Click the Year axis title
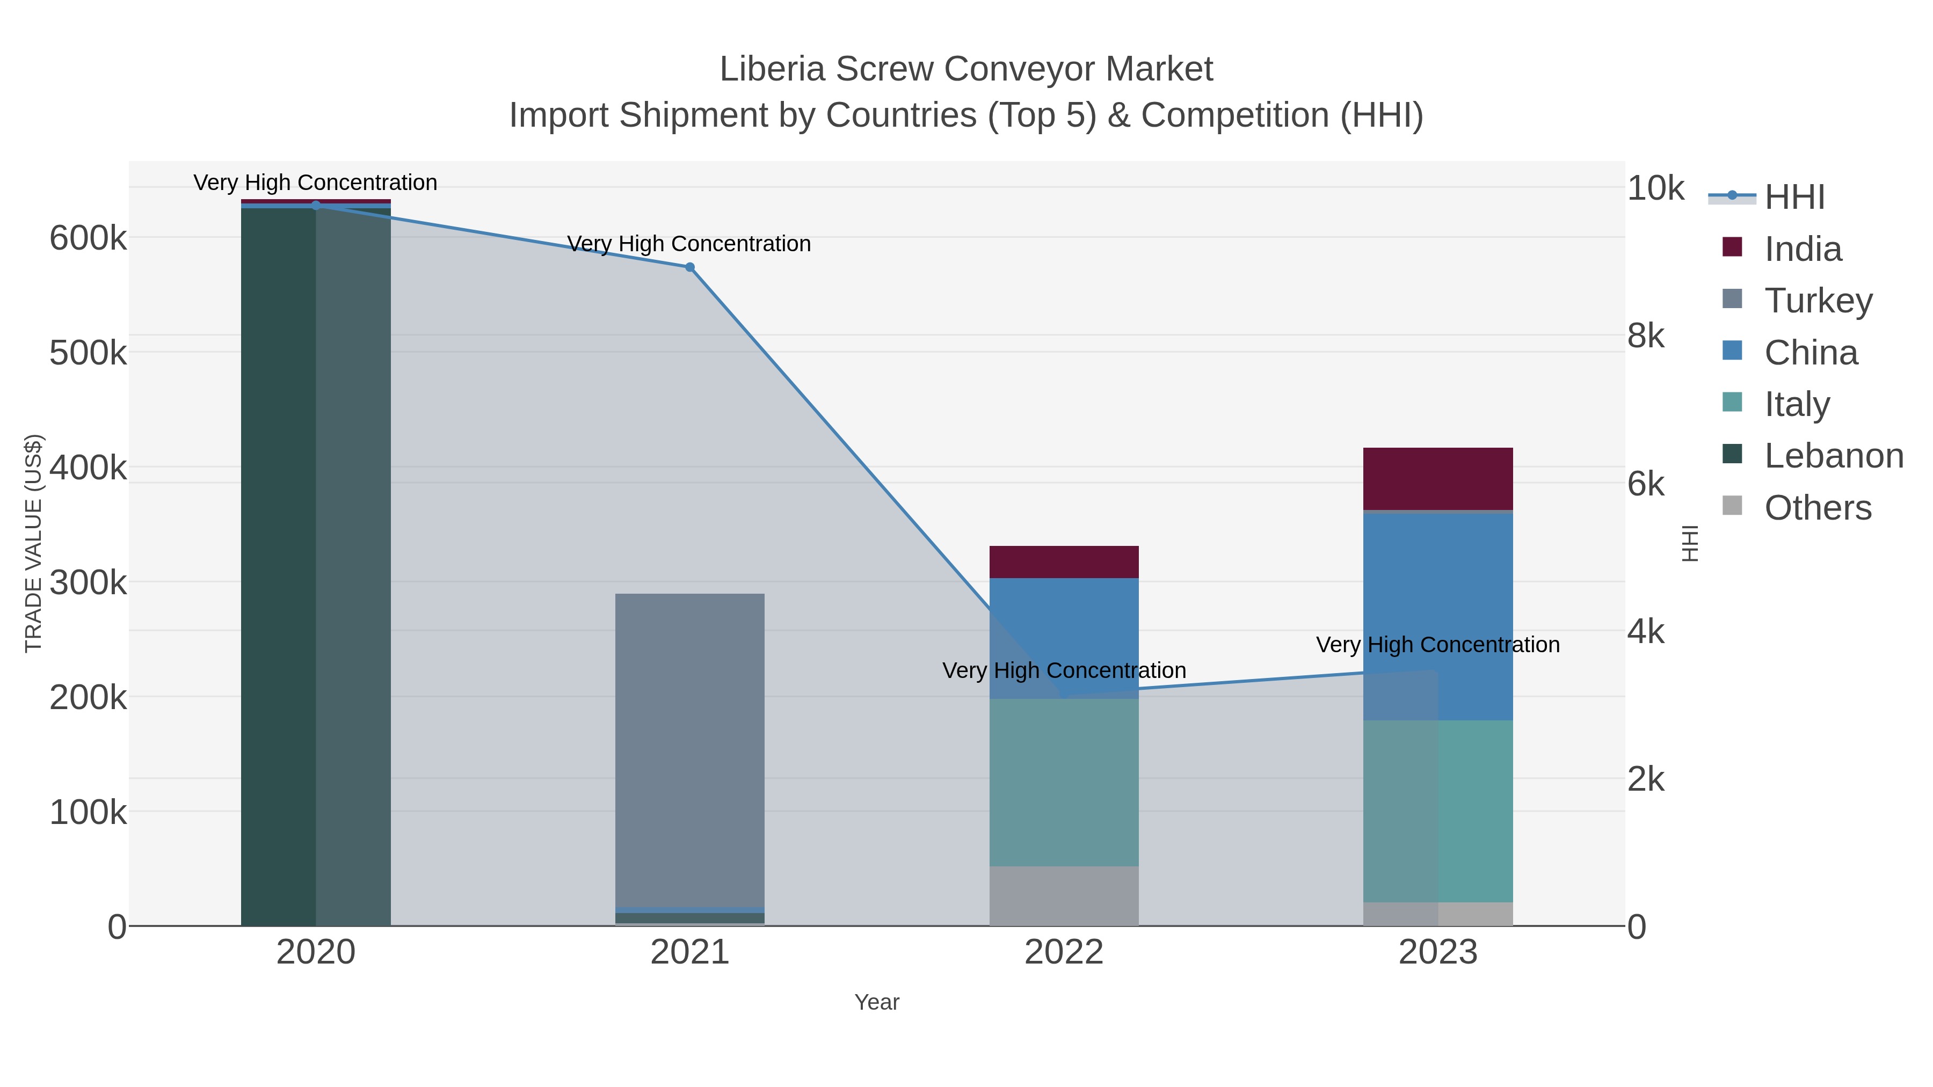 point(876,1002)
